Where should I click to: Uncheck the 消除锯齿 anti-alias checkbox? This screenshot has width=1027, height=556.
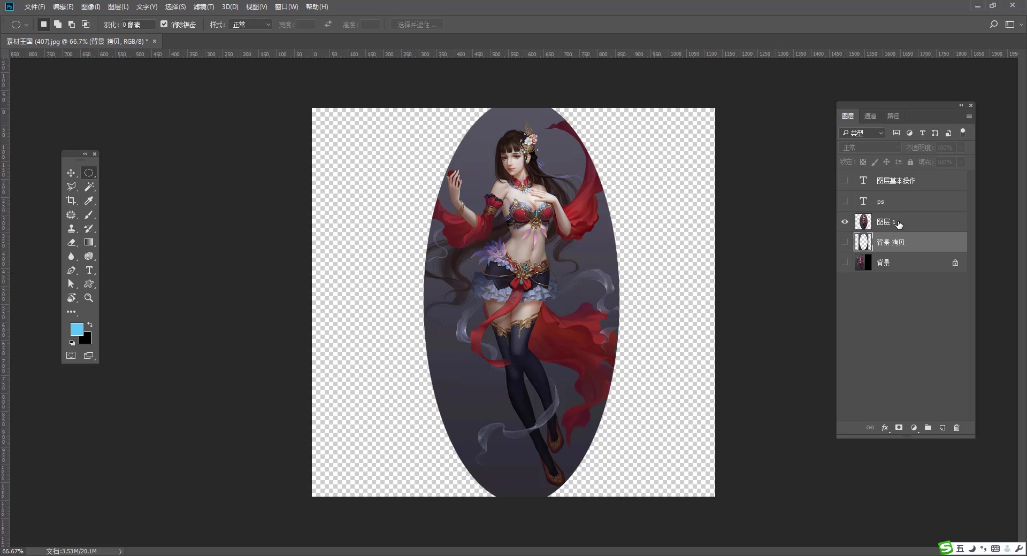[x=164, y=24]
